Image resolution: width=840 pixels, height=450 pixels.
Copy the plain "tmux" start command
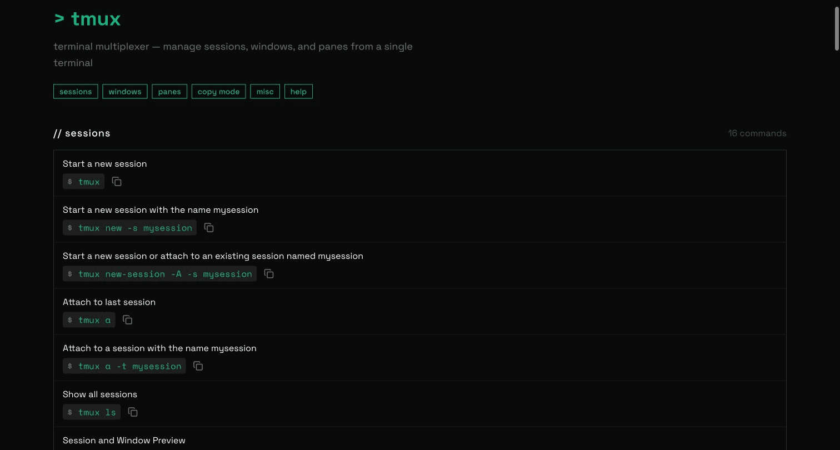[x=117, y=181]
